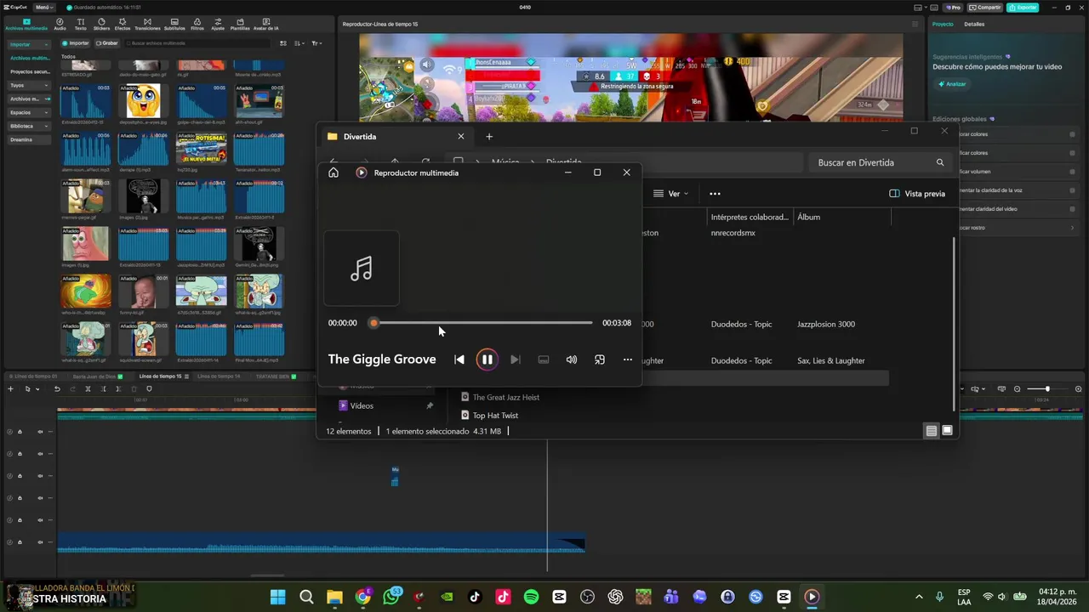Open the Transiciones panel in CapCut
The image size is (1089, 612).
(147, 24)
